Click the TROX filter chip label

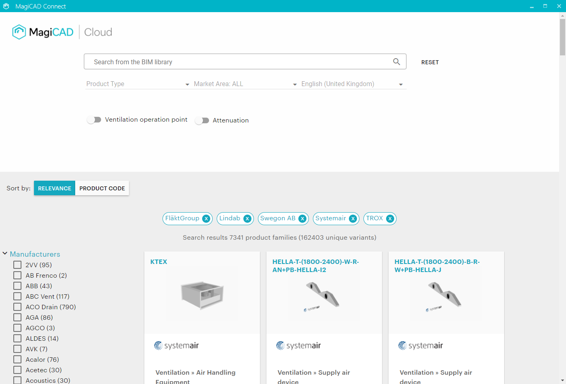pos(374,218)
